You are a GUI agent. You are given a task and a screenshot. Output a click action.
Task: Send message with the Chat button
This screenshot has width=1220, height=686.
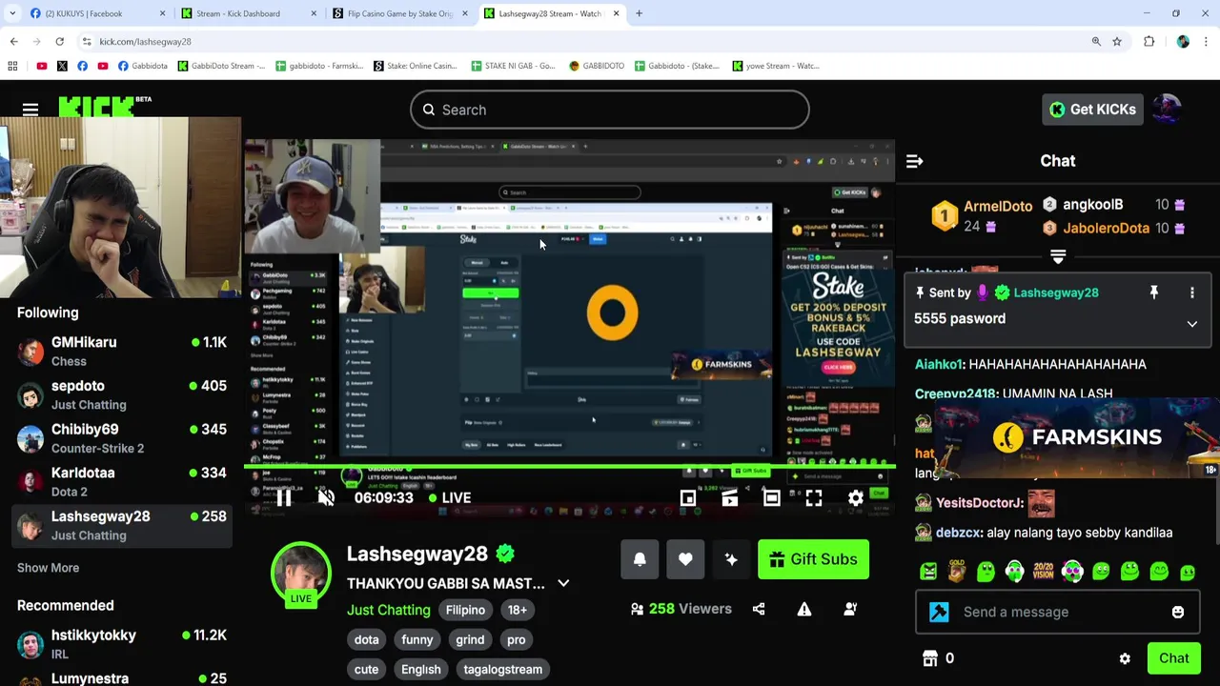tap(1174, 658)
